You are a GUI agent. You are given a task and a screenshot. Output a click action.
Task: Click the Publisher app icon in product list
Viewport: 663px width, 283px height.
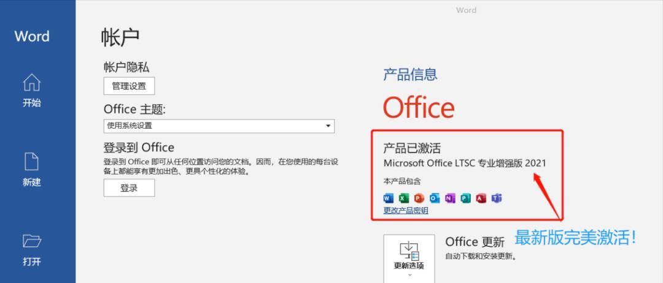[x=465, y=198]
